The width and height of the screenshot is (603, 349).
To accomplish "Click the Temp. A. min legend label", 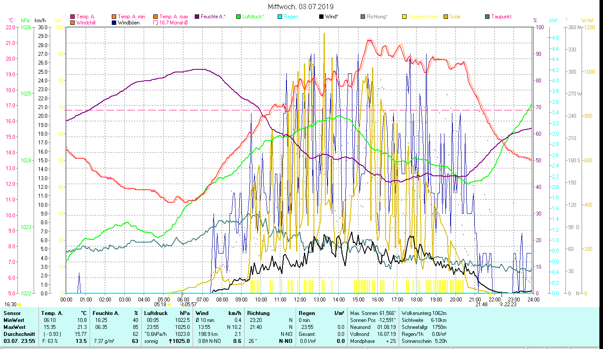I will (131, 17).
